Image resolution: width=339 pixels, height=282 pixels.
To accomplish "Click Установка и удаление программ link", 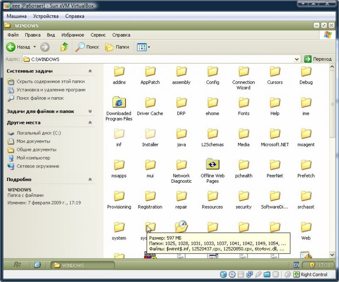I will (51, 90).
